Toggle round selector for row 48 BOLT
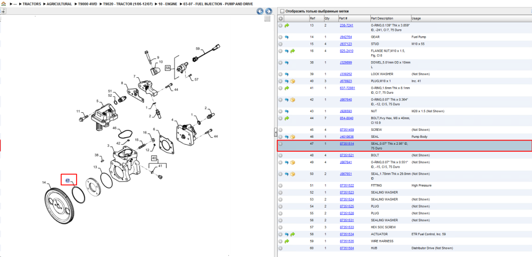 280,155
